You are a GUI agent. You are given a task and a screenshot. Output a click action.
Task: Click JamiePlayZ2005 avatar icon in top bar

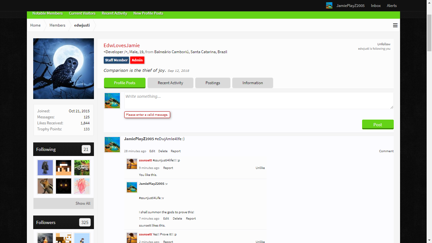329,5
